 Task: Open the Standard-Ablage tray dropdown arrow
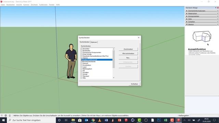click(x=216, y=8)
